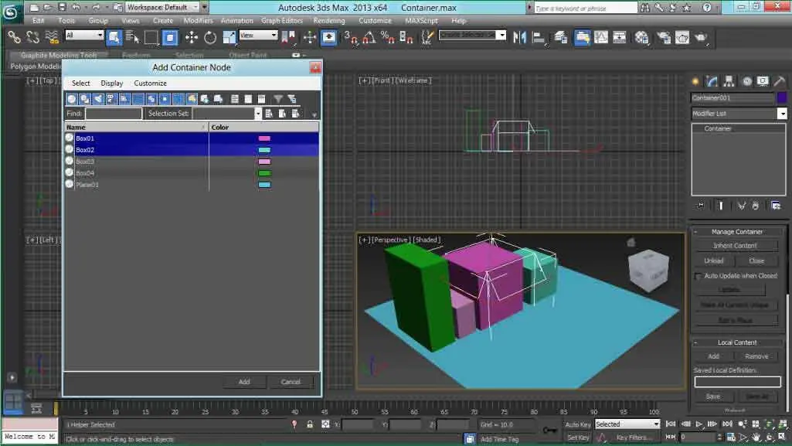792x446 pixels.
Task: Activate the Select Object tool
Action: (114, 37)
